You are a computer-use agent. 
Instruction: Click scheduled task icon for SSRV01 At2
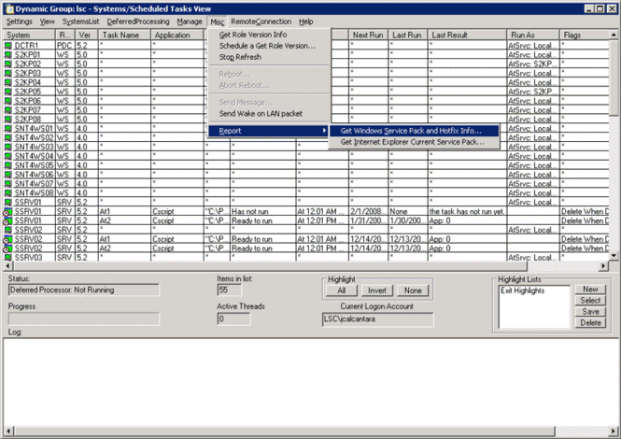(x=7, y=220)
